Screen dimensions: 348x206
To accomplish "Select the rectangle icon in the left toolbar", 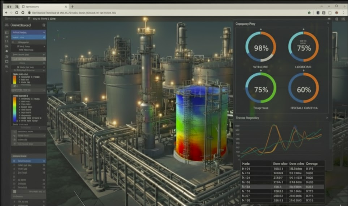I will tap(7, 61).
